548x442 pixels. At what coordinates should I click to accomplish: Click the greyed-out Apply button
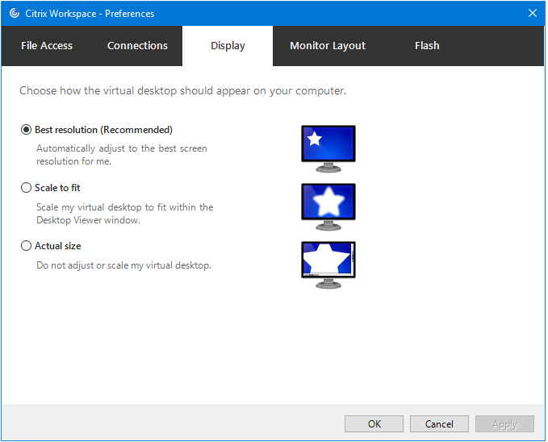pos(505,424)
